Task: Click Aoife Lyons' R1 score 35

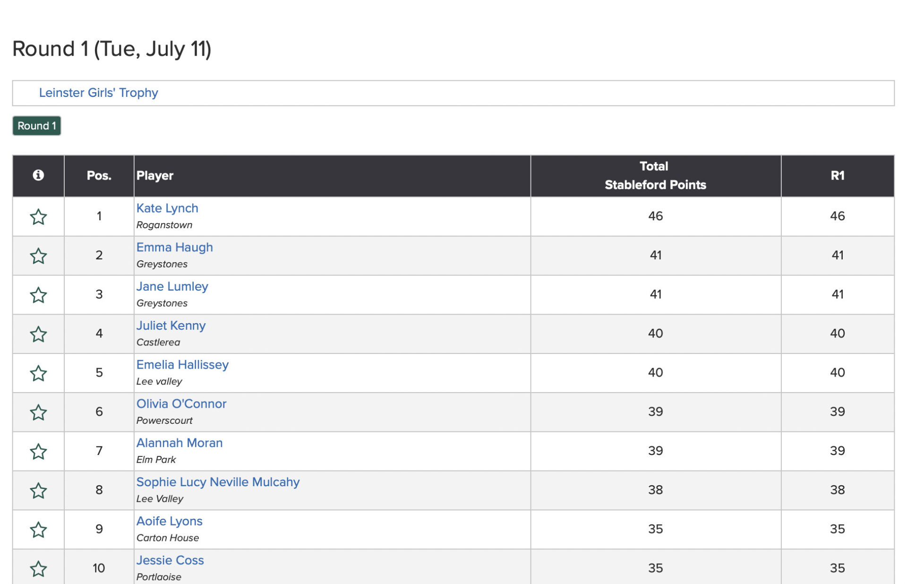Action: pyautogui.click(x=838, y=529)
